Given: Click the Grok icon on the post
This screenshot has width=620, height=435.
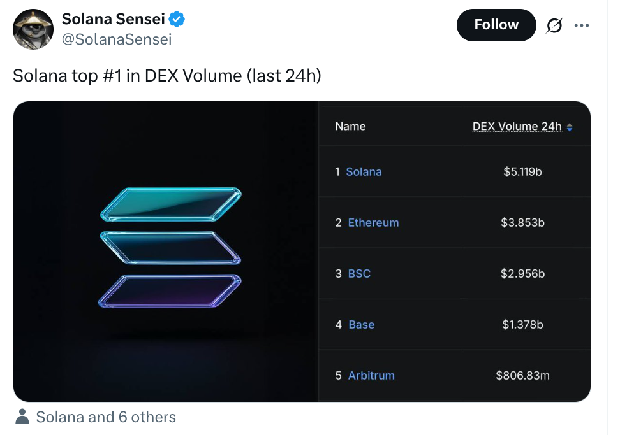Looking at the screenshot, I should tap(554, 25).
